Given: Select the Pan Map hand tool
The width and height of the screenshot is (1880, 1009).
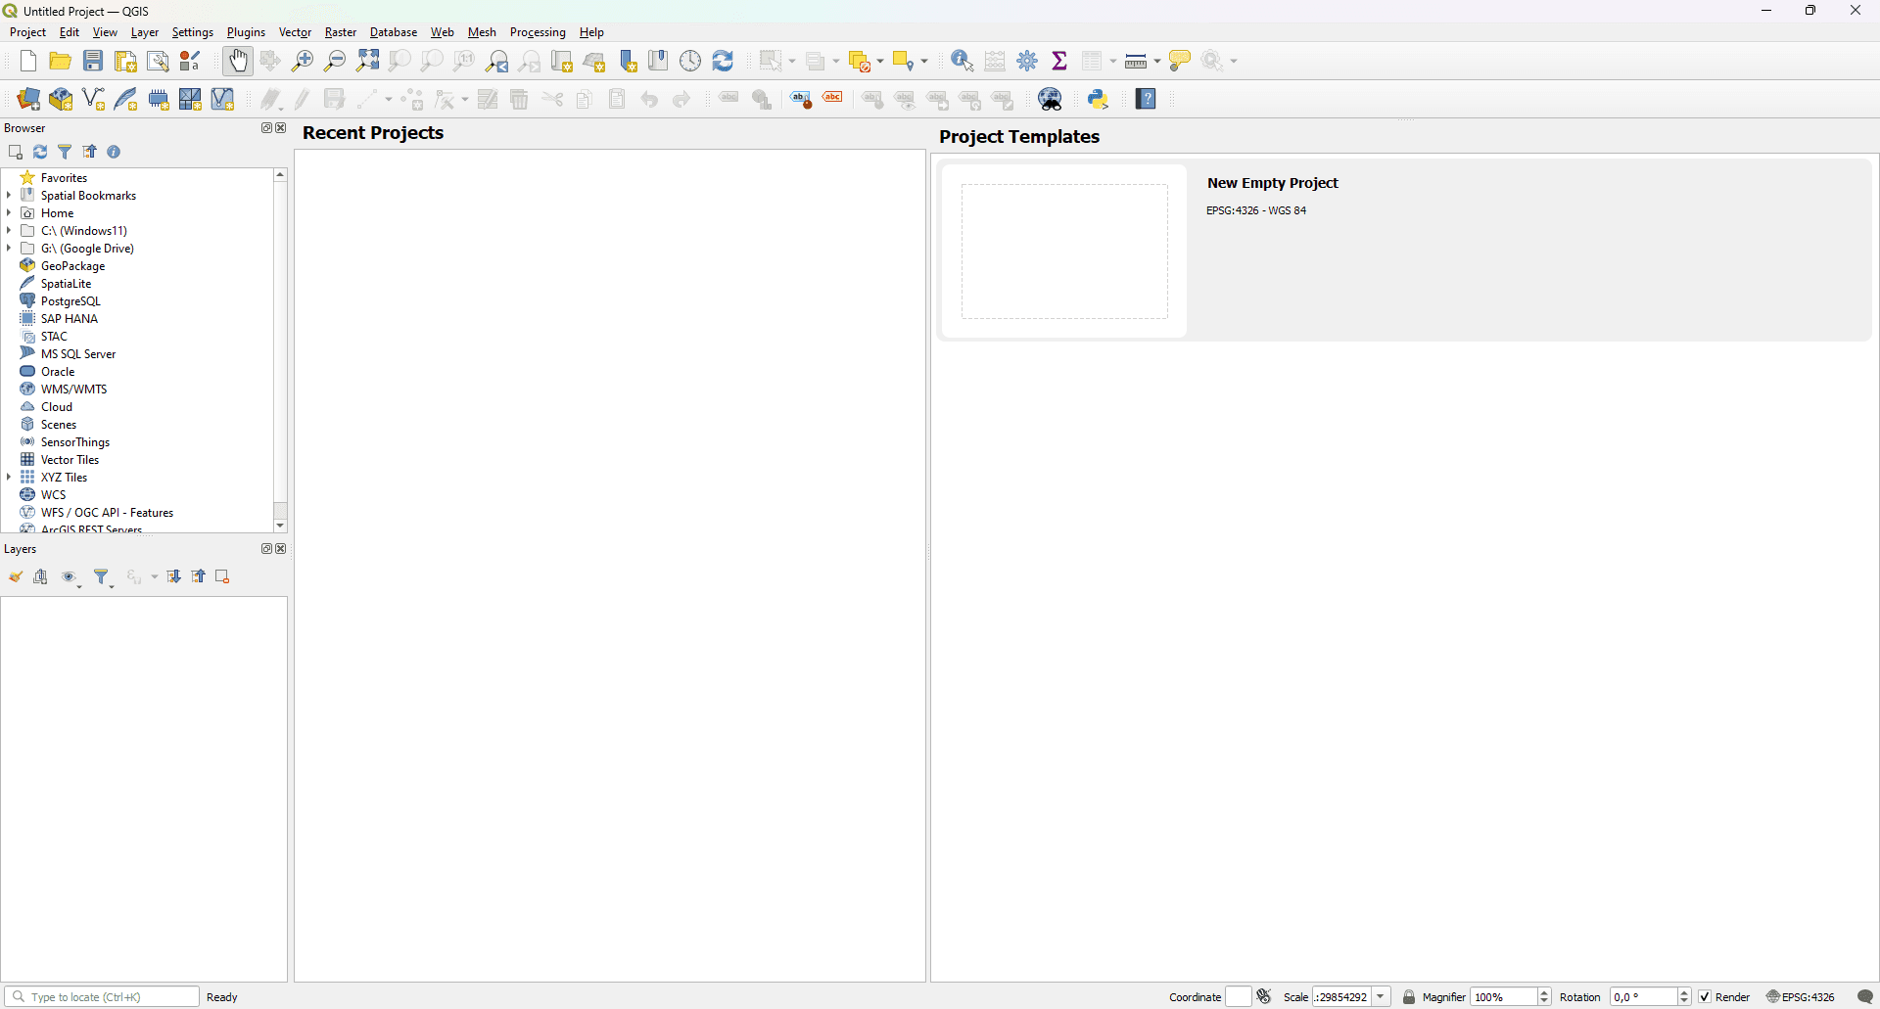Looking at the screenshot, I should tap(238, 62).
